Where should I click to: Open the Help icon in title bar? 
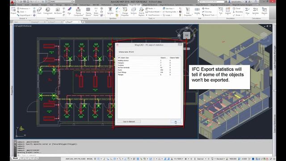click(x=256, y=2)
